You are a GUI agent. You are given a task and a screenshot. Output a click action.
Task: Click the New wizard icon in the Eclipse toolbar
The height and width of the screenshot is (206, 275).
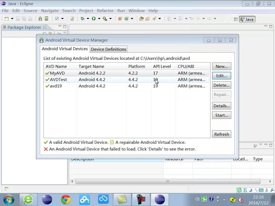[7, 19]
